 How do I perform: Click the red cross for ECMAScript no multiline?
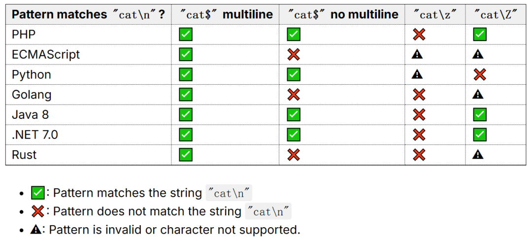coord(294,54)
